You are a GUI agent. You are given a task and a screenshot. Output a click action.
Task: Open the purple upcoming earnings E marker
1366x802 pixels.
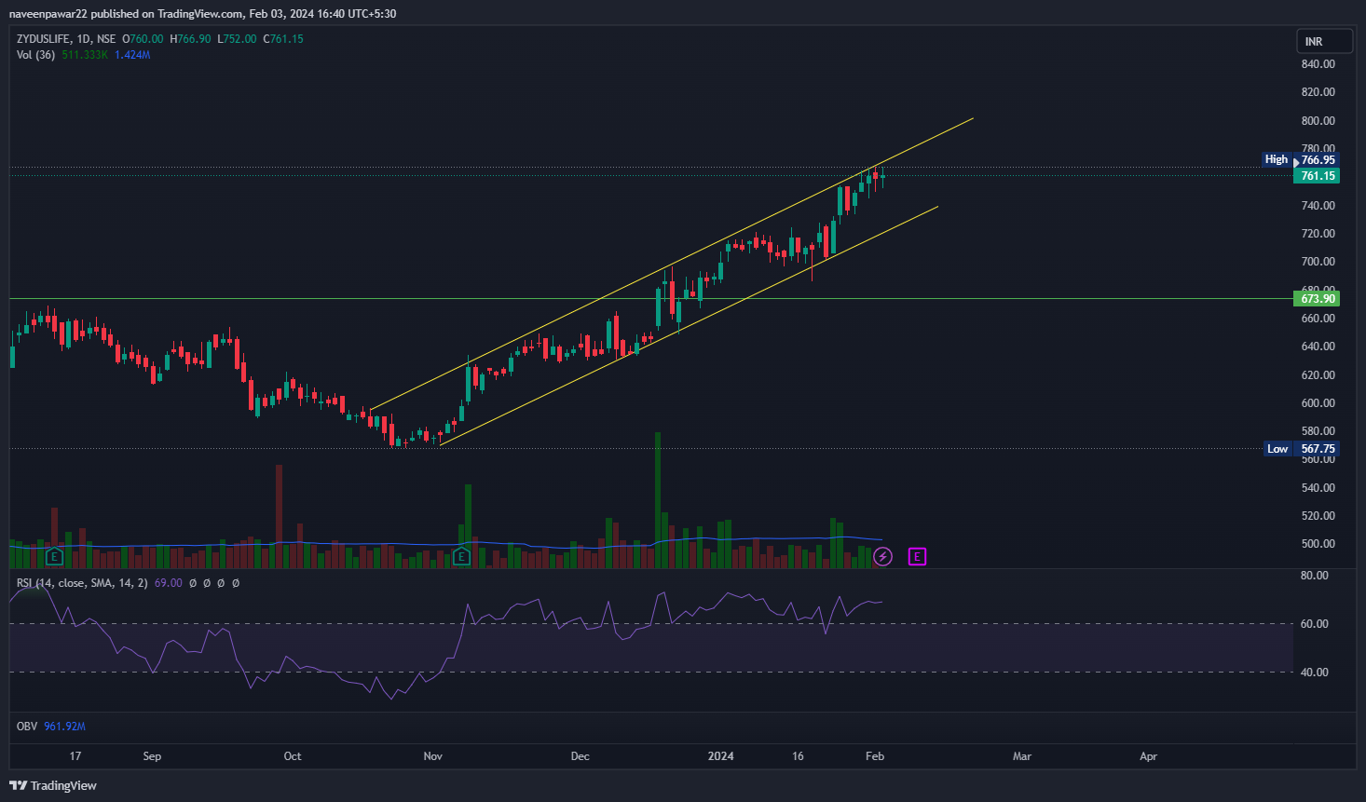coord(917,557)
